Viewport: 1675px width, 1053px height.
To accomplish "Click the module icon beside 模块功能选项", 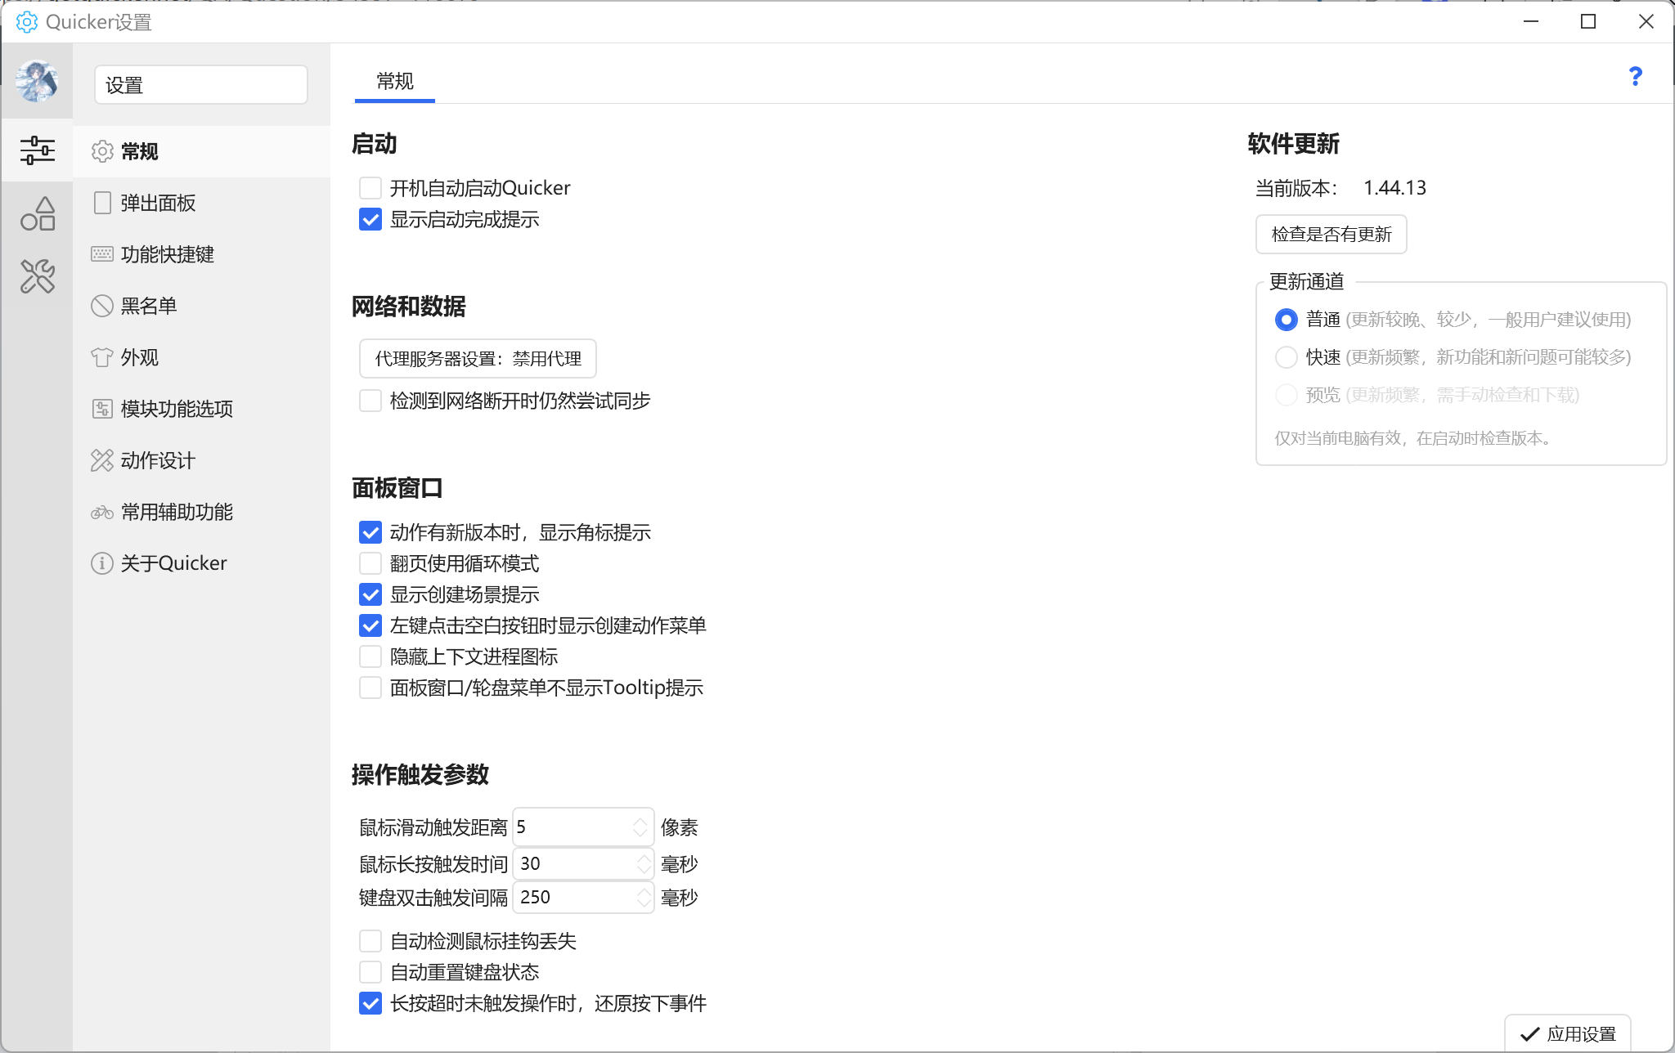I will pyautogui.click(x=102, y=409).
